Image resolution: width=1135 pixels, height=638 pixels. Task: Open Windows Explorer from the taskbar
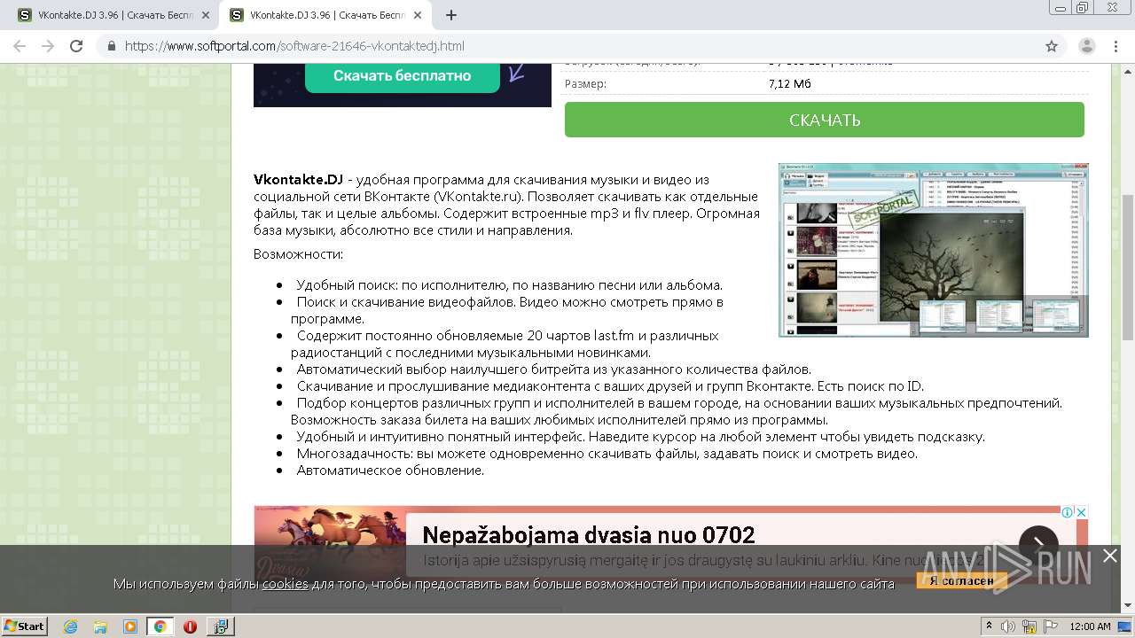click(100, 626)
